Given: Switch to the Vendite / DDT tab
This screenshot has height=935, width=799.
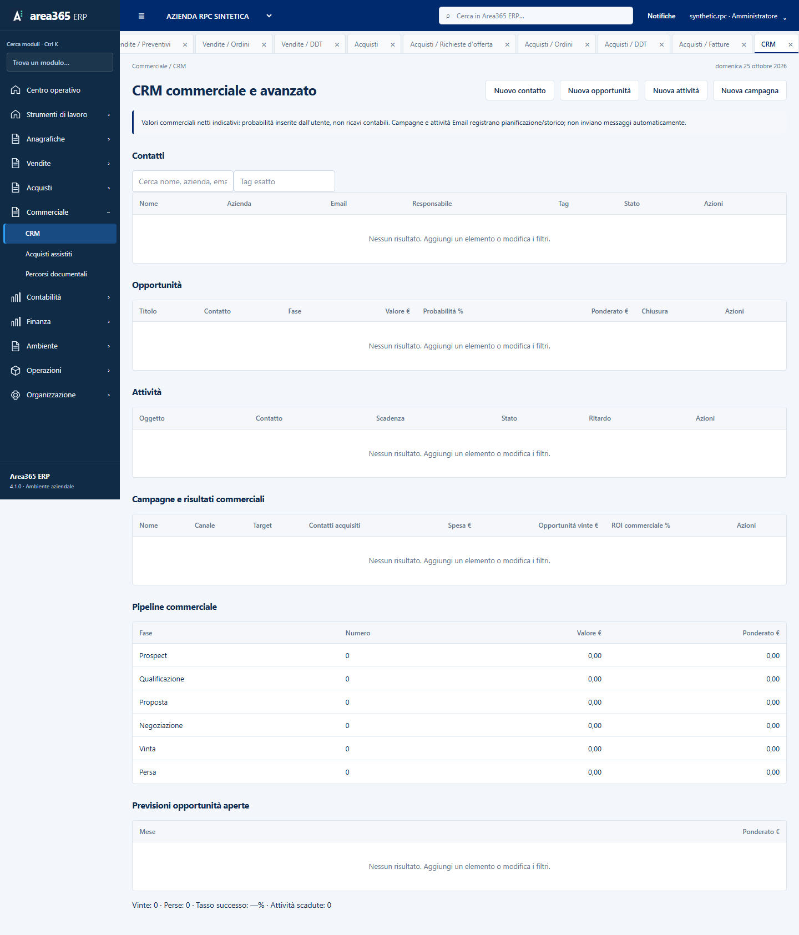Looking at the screenshot, I should (302, 44).
